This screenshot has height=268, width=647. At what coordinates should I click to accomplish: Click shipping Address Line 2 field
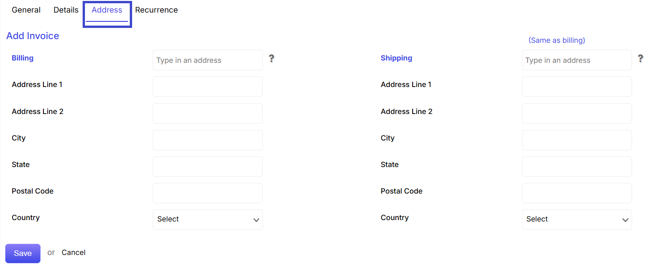[577, 114]
